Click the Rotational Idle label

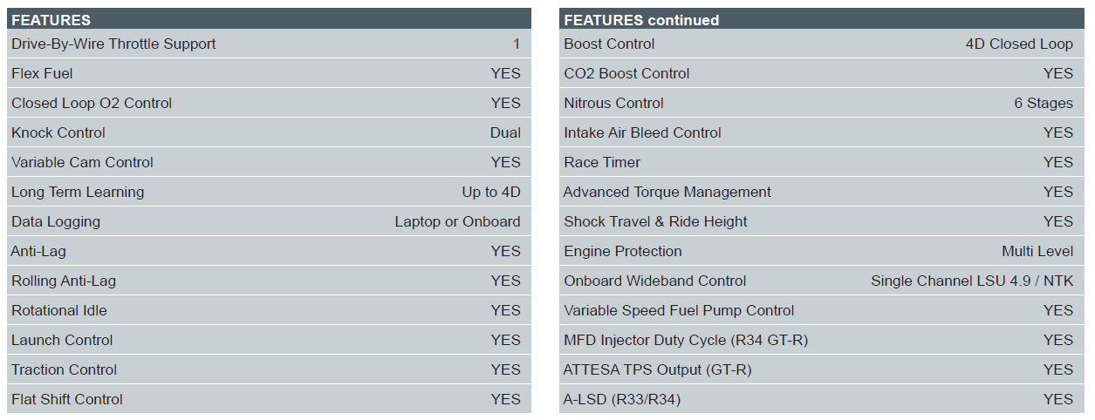[x=59, y=310]
